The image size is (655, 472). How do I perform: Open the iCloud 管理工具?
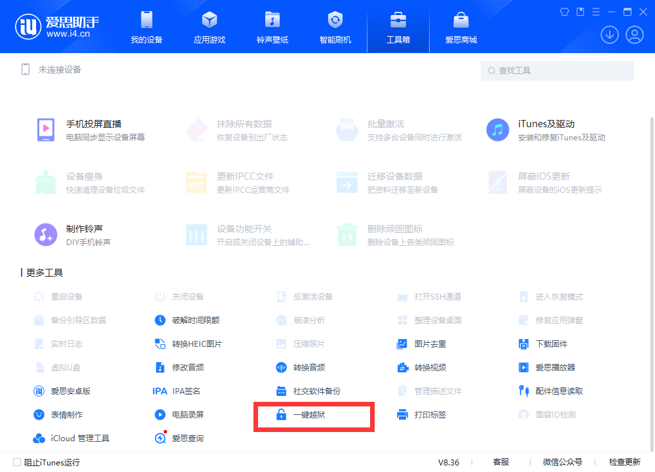coord(77,438)
